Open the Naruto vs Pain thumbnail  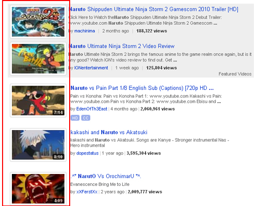[x=38, y=101]
